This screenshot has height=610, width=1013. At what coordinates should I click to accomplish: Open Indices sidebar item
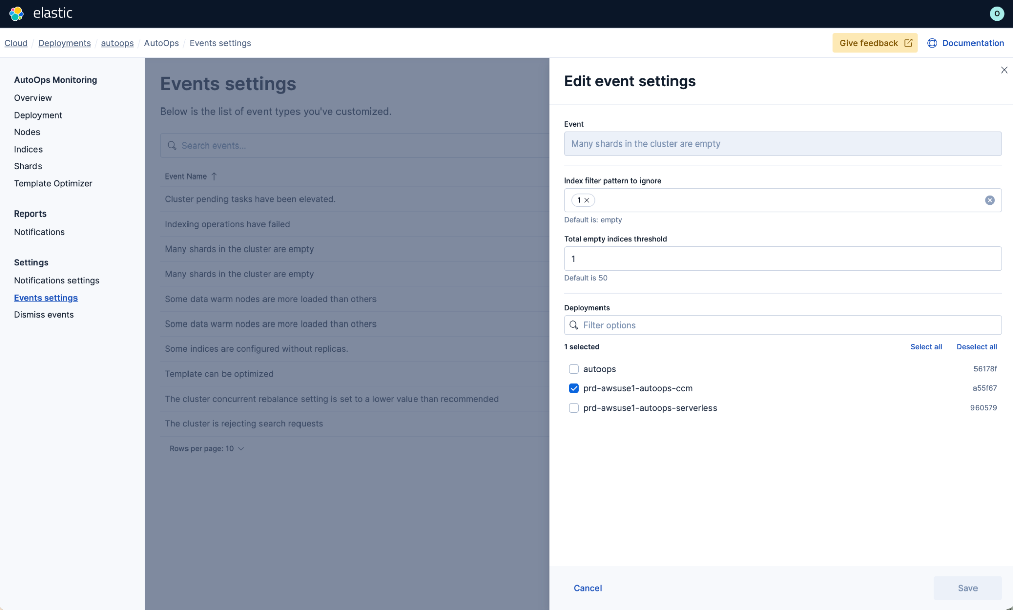pyautogui.click(x=28, y=149)
